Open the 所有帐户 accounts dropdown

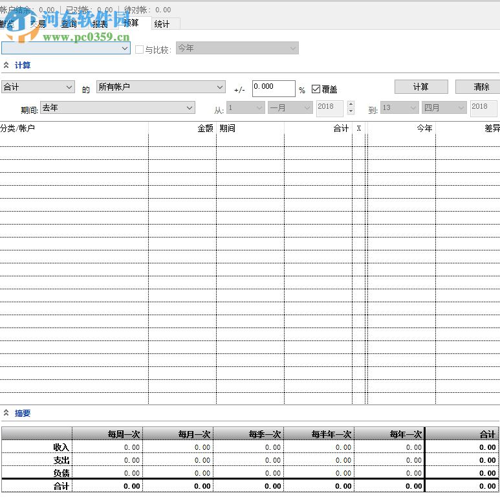[160, 87]
